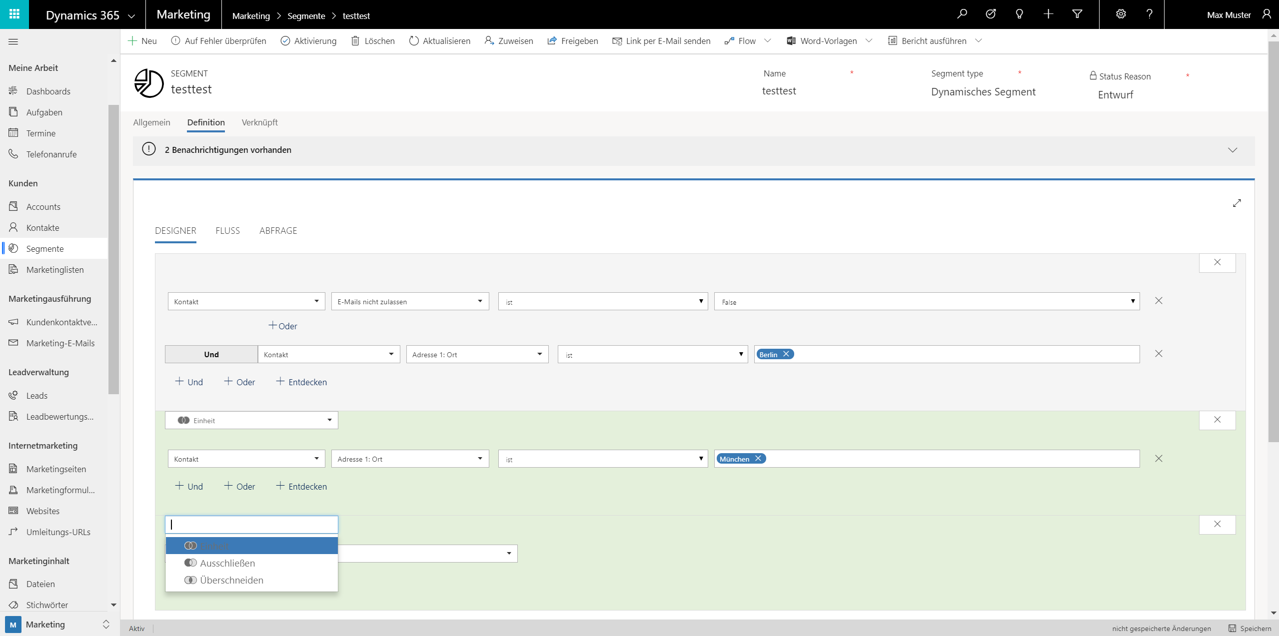This screenshot has width=1279, height=636.
Task: Click the Freigeben share command
Action: click(572, 41)
